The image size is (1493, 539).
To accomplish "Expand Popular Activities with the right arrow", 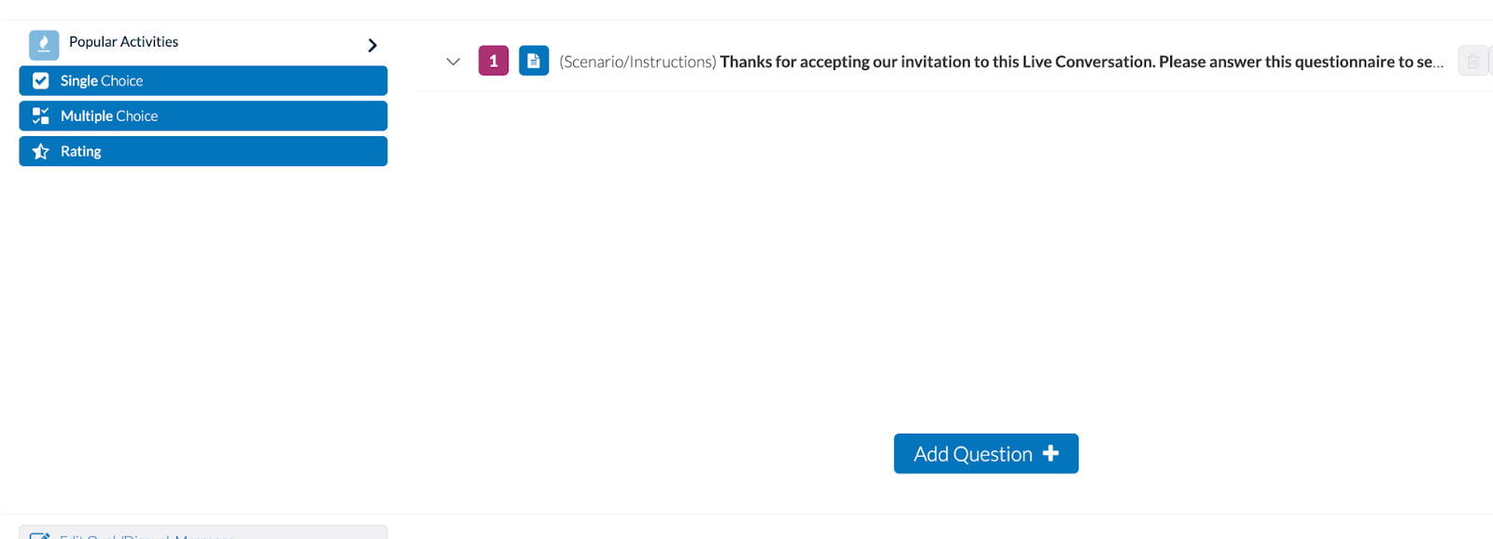I will 372,45.
